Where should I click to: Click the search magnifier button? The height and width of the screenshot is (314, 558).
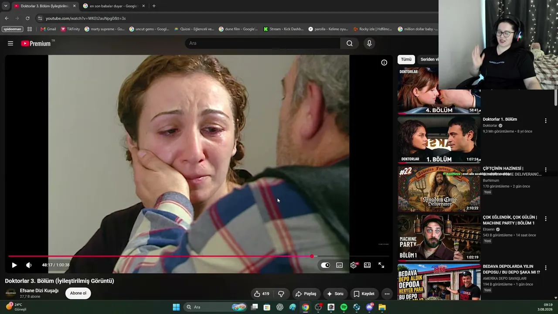(x=349, y=43)
